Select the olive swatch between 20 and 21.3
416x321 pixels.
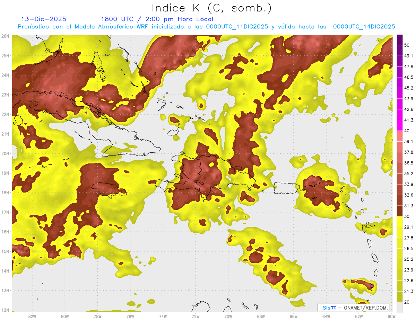[400, 297]
